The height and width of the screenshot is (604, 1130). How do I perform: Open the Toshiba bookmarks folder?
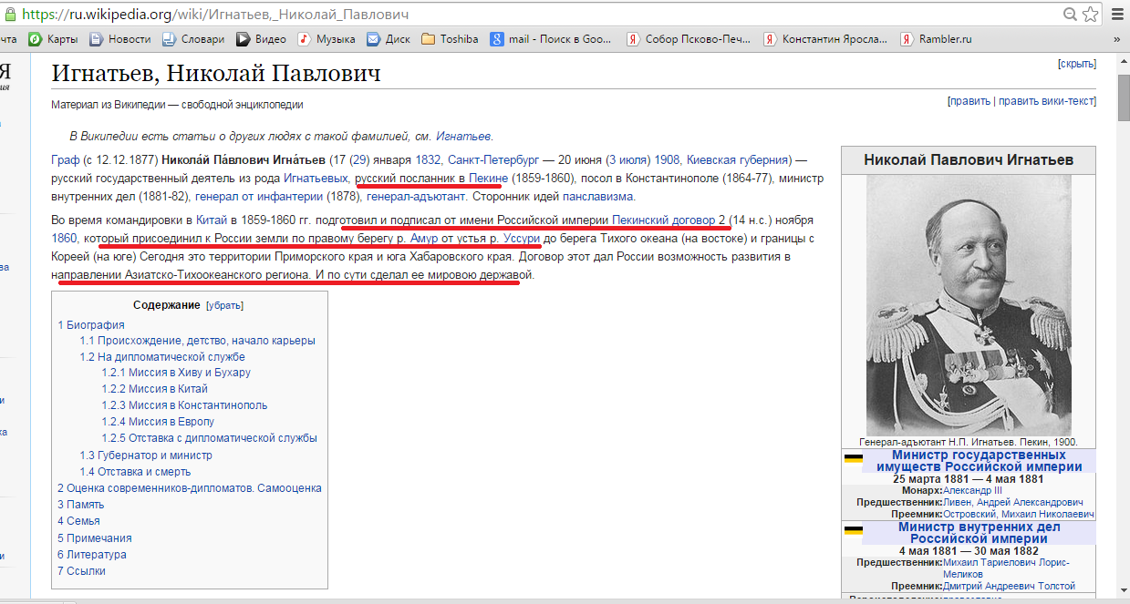pyautogui.click(x=451, y=39)
